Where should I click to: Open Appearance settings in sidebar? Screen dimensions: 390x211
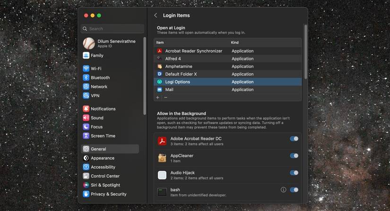tap(102, 158)
